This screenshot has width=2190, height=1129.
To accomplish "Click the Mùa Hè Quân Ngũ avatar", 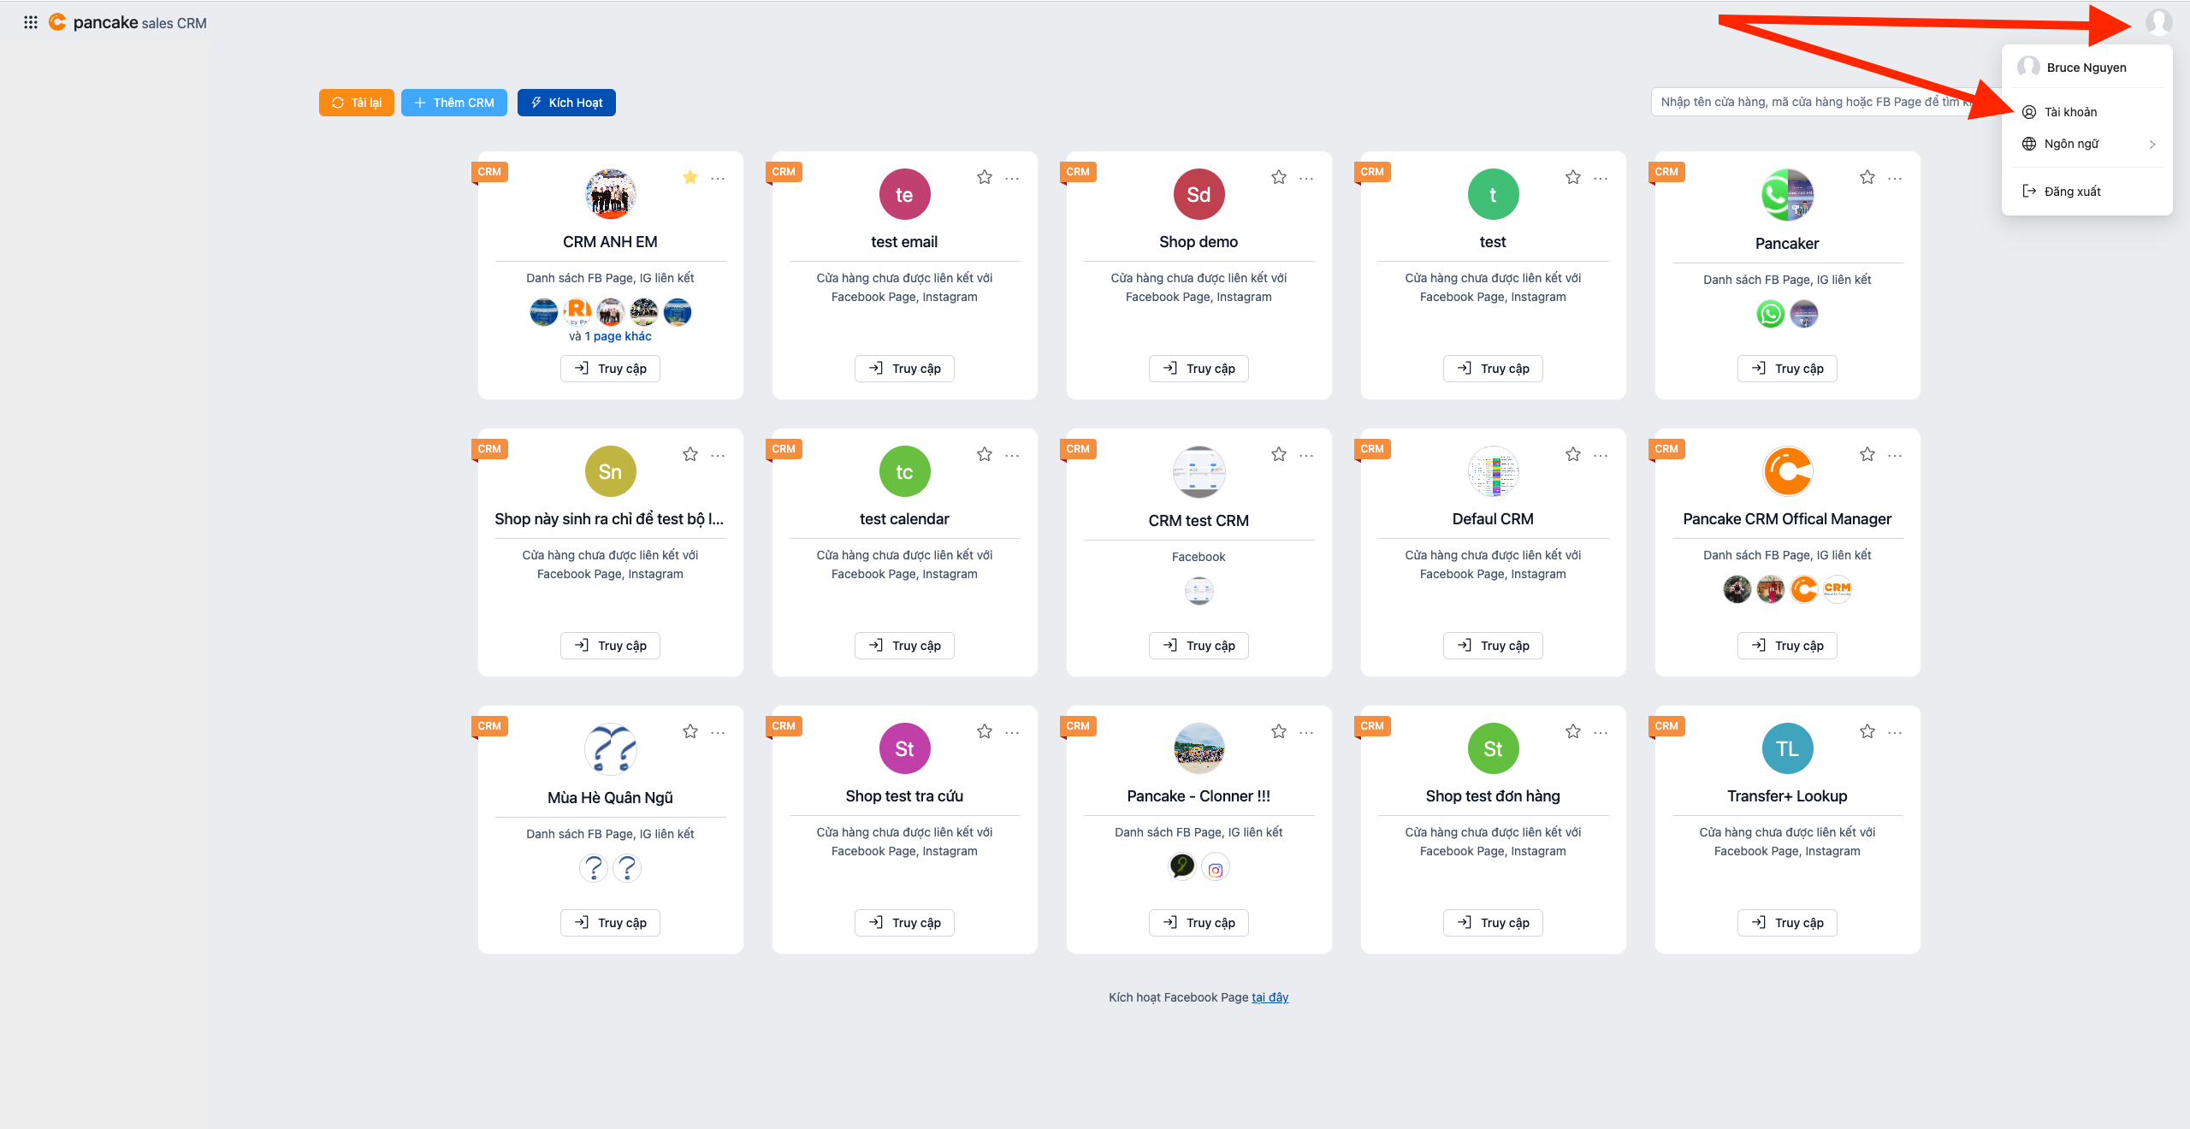I will tap(610, 749).
